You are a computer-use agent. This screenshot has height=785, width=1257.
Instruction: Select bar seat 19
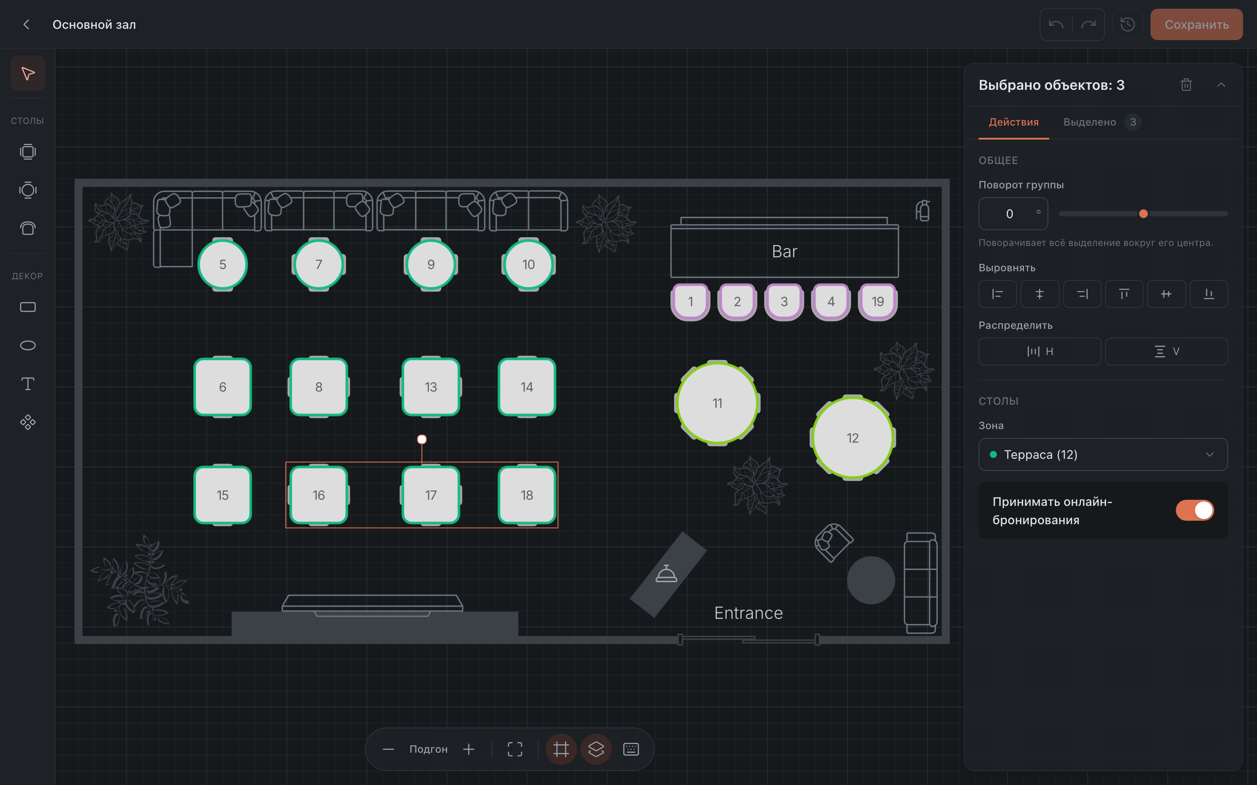878,302
